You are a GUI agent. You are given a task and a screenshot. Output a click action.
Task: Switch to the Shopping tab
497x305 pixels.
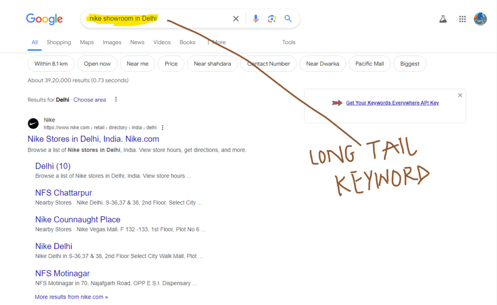click(59, 43)
